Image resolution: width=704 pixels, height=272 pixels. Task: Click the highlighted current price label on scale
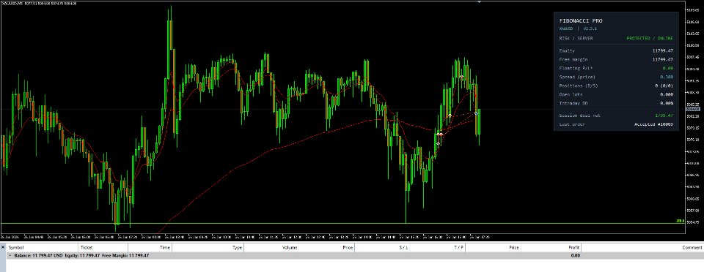[x=694, y=109]
